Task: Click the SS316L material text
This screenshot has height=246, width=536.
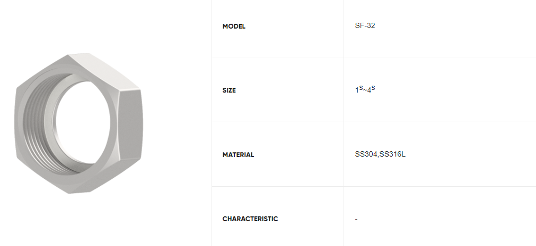Action: [393, 154]
